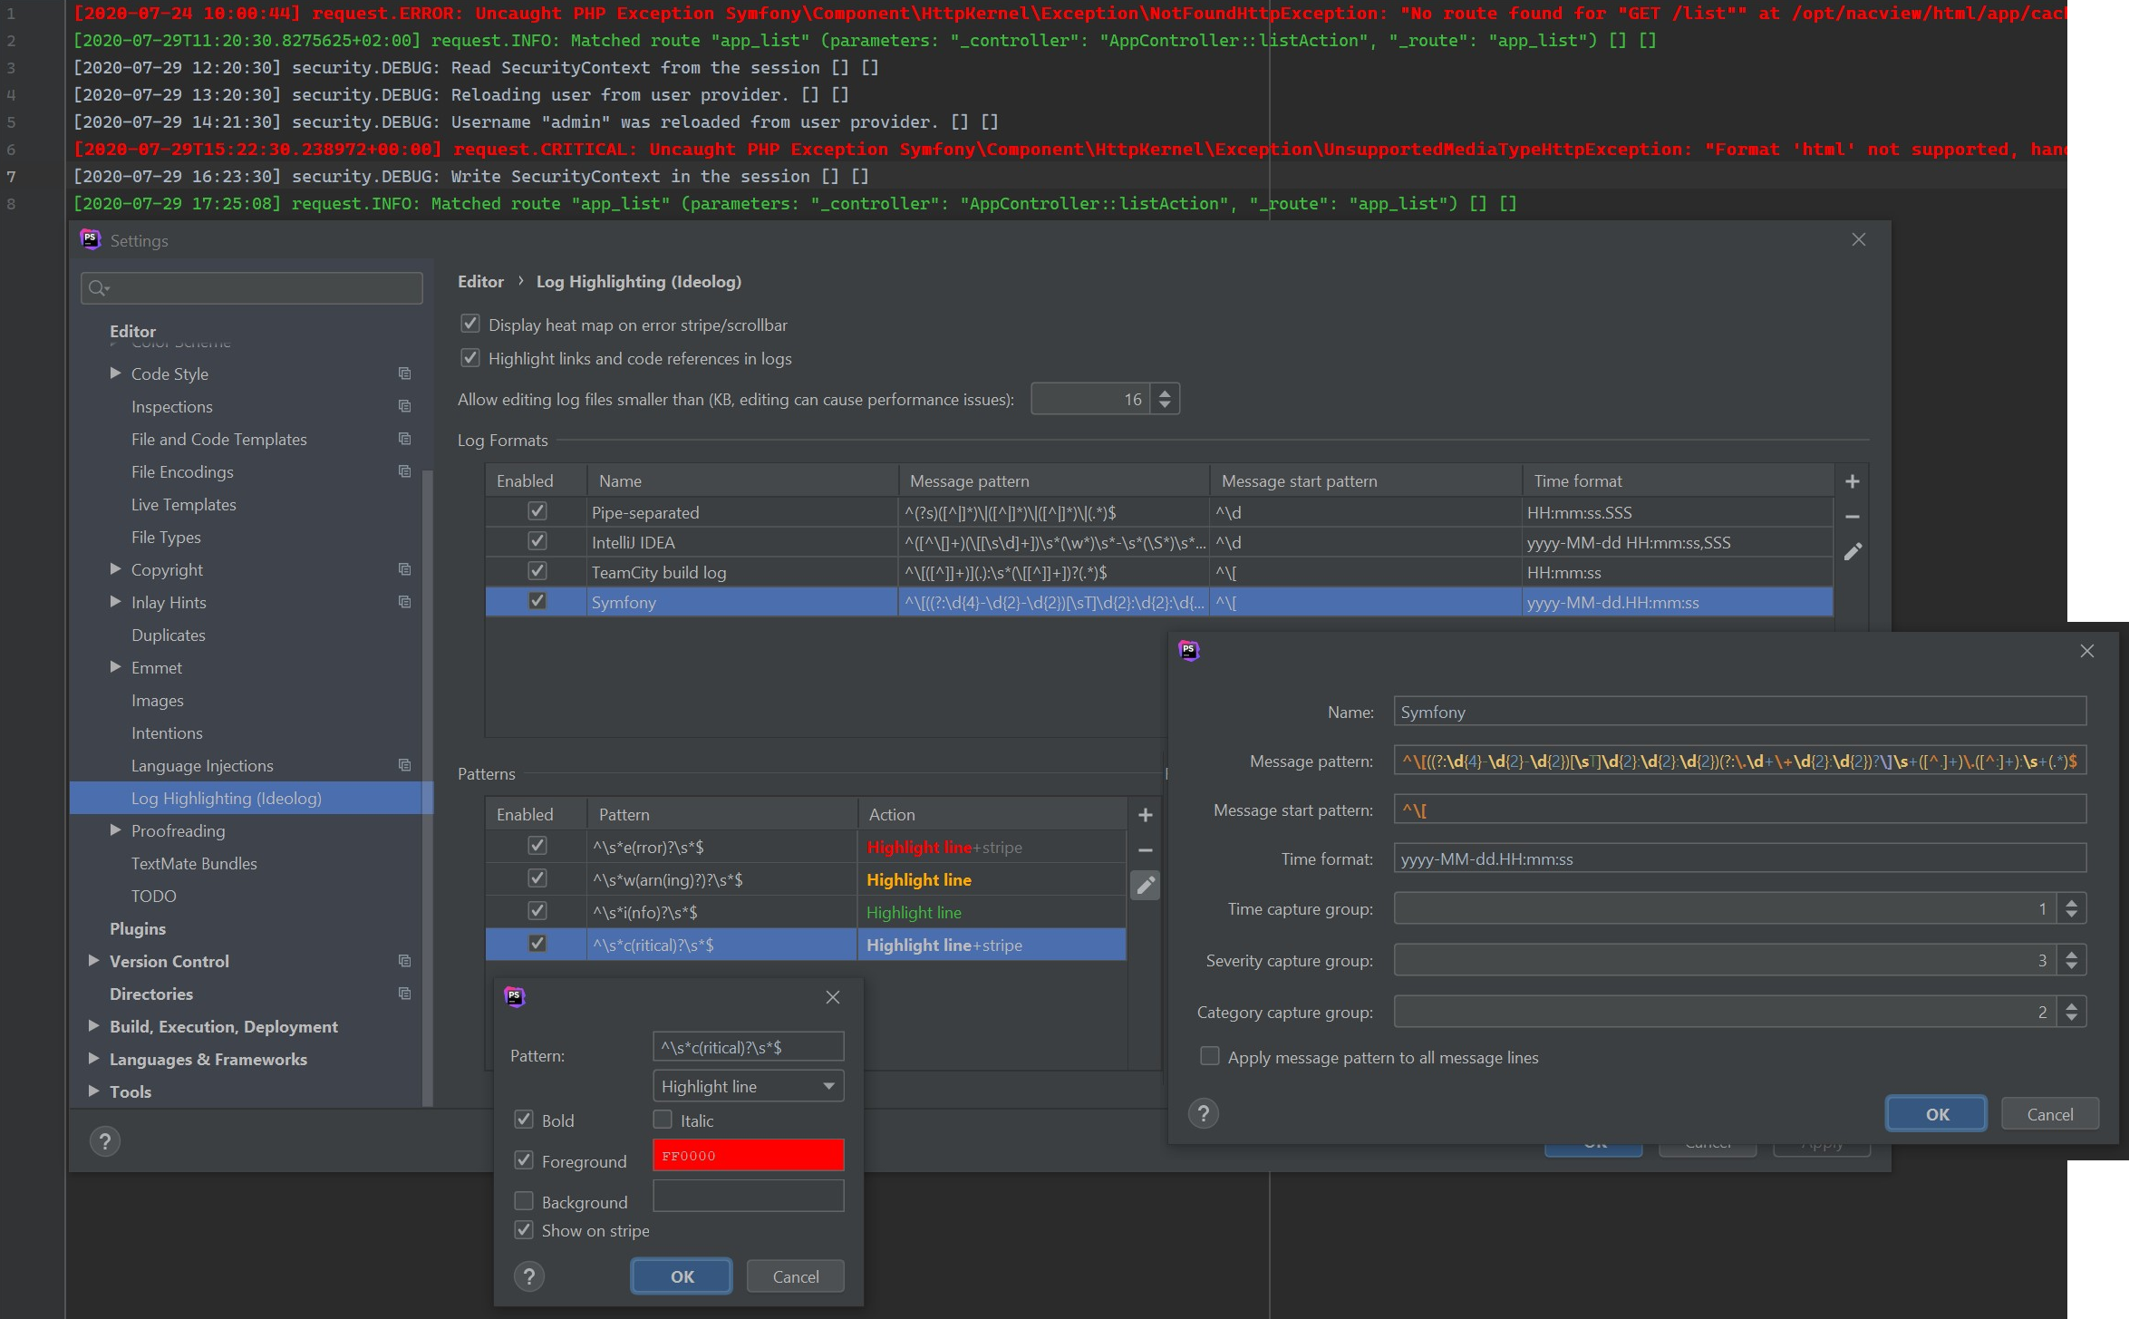Remove the selected log format
Viewport: 2129px width, 1319px height.
point(1852,517)
